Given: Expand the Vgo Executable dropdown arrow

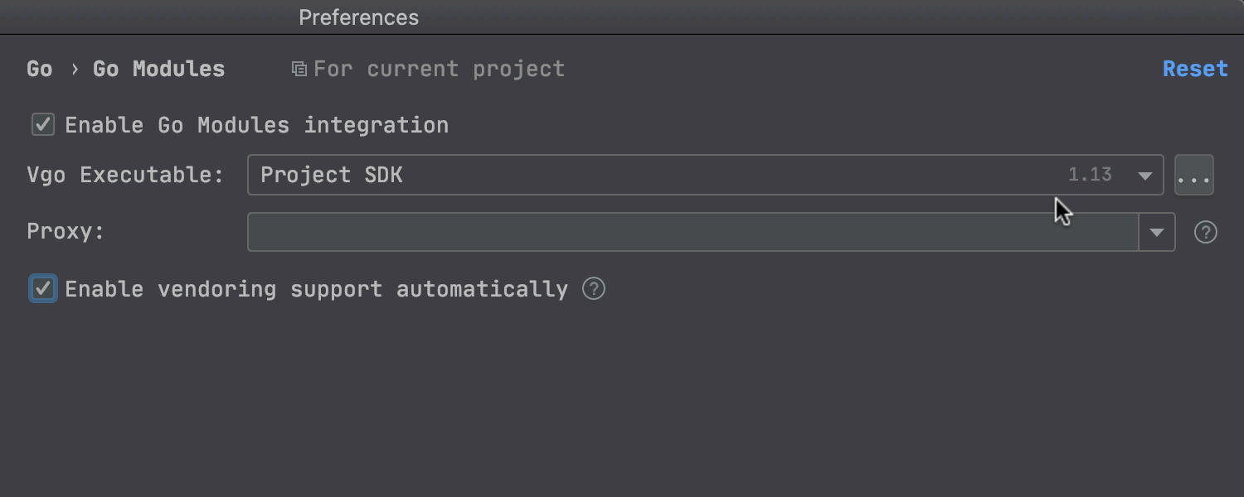Looking at the screenshot, I should click(1144, 176).
